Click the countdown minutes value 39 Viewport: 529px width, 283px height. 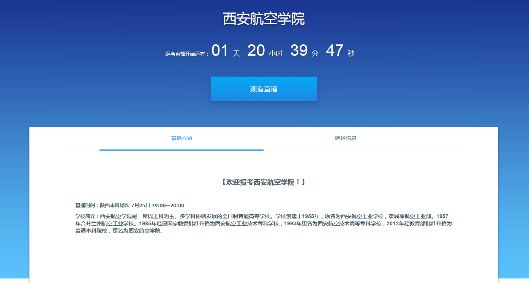coord(299,50)
